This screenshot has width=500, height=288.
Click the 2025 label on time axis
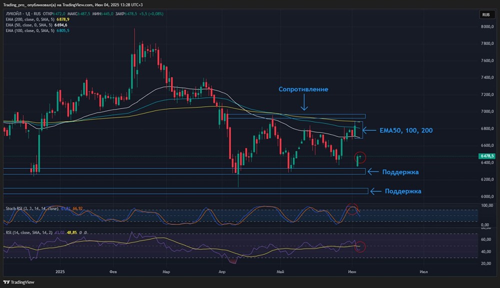[x=60, y=272]
